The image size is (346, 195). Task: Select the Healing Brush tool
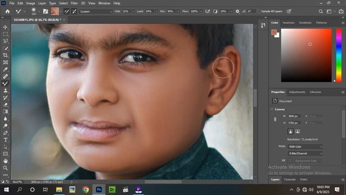click(x=5, y=76)
